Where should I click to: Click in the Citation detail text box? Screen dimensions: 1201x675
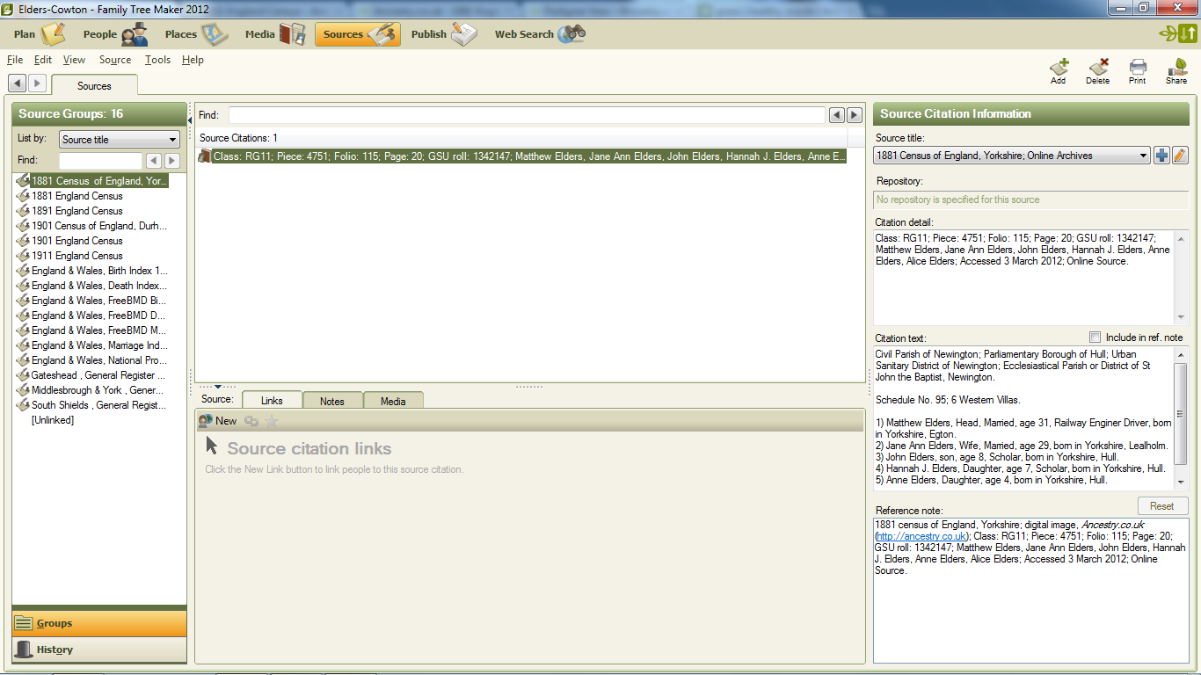click(x=1024, y=278)
